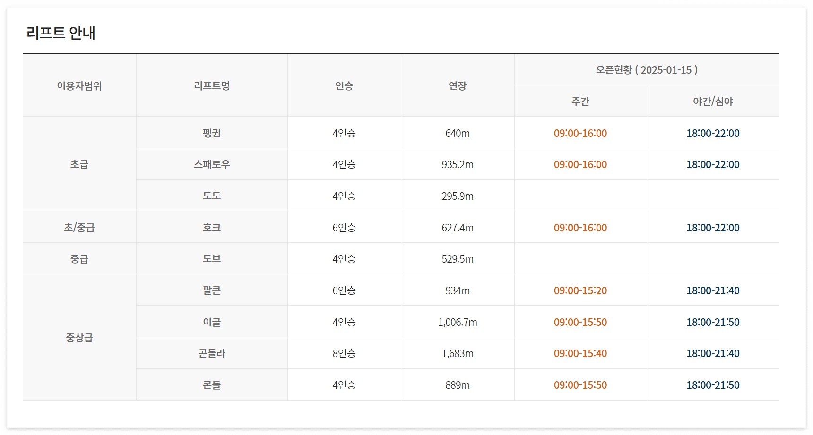Select the 도도 lift row
Viewport: 813px width, 435px height.
211,196
